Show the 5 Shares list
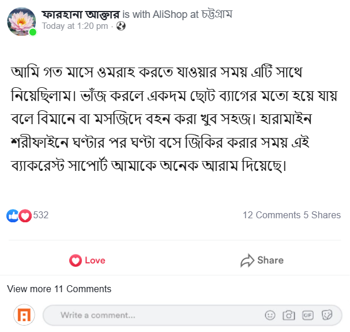Image resolution: width=350 pixels, height=332 pixels. click(x=322, y=215)
